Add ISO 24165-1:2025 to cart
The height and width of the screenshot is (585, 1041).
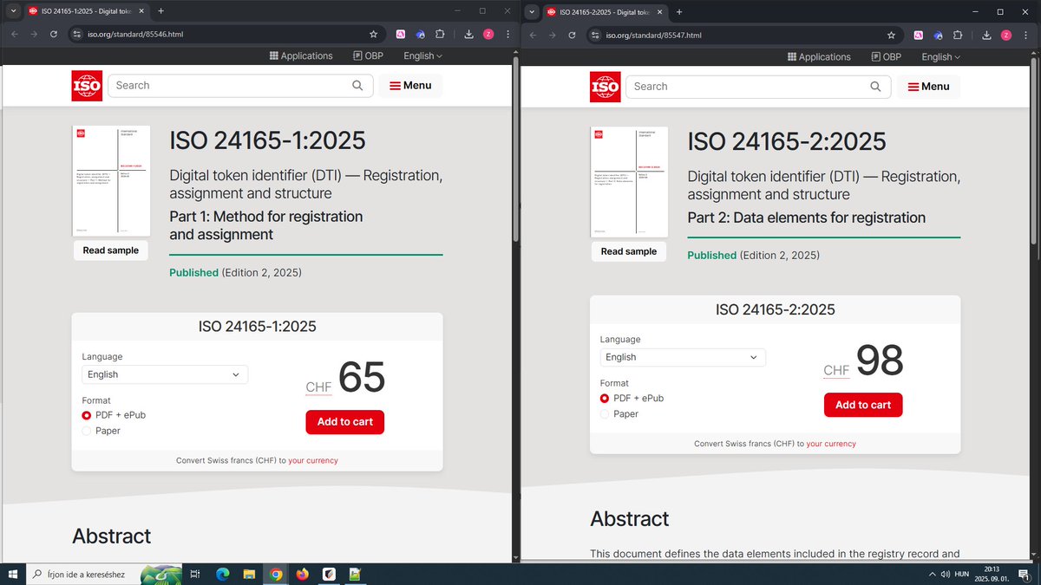344,422
